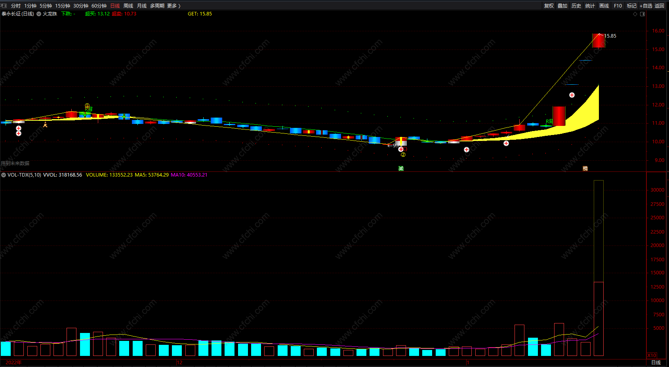Screen dimensions: 669x367
Task: Expand the 更多 period options
Action: pos(173,6)
